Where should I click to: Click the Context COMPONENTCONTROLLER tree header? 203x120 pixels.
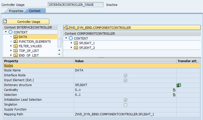click(132, 34)
